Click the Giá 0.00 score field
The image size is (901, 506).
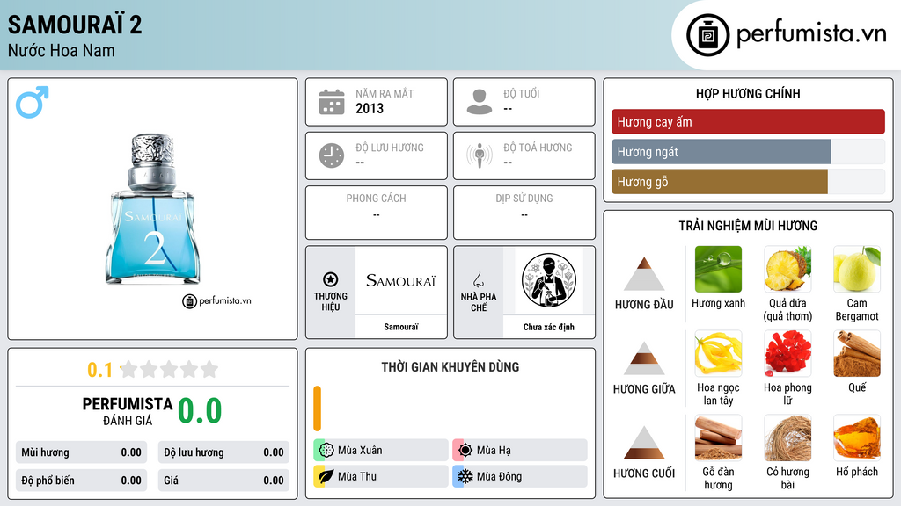point(223,481)
